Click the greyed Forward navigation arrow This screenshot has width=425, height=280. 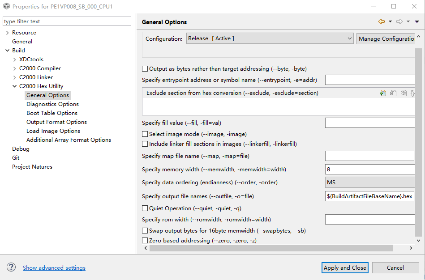click(x=399, y=21)
